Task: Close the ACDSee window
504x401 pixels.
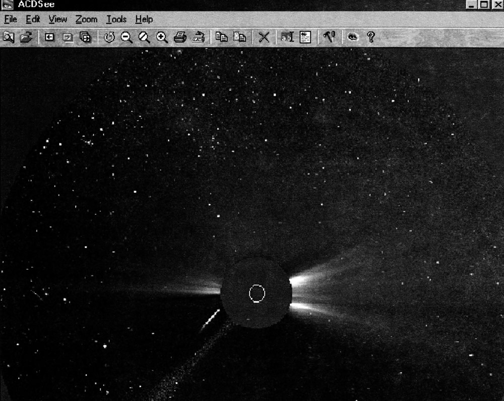Action: tap(497, 5)
